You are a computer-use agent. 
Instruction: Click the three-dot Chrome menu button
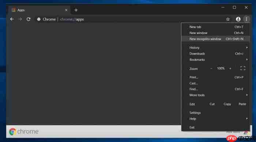click(x=246, y=19)
